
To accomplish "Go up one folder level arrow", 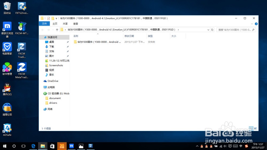I will pos(57,30).
